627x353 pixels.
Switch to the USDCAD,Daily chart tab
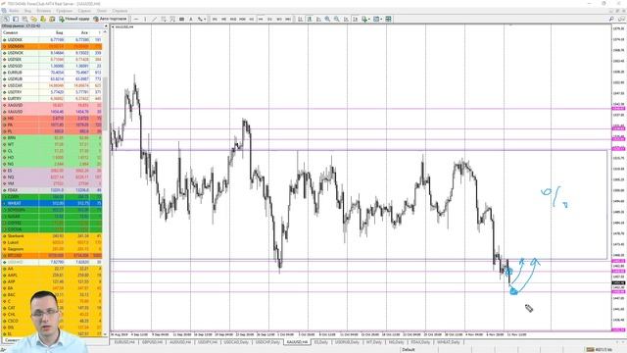(236, 342)
